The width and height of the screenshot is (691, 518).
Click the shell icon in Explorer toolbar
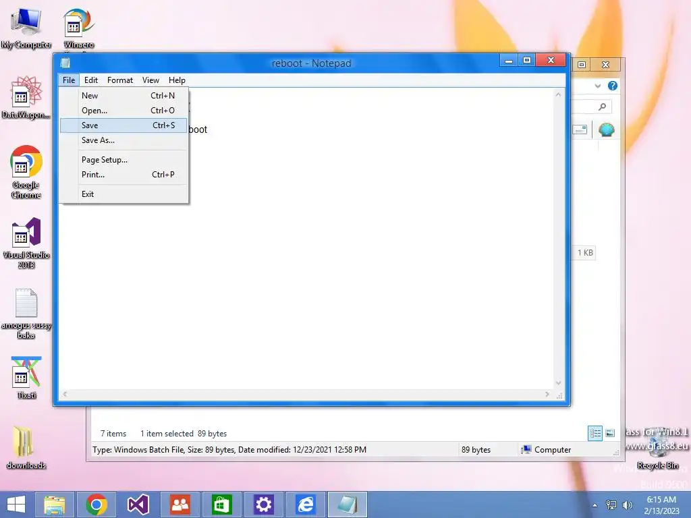[607, 129]
